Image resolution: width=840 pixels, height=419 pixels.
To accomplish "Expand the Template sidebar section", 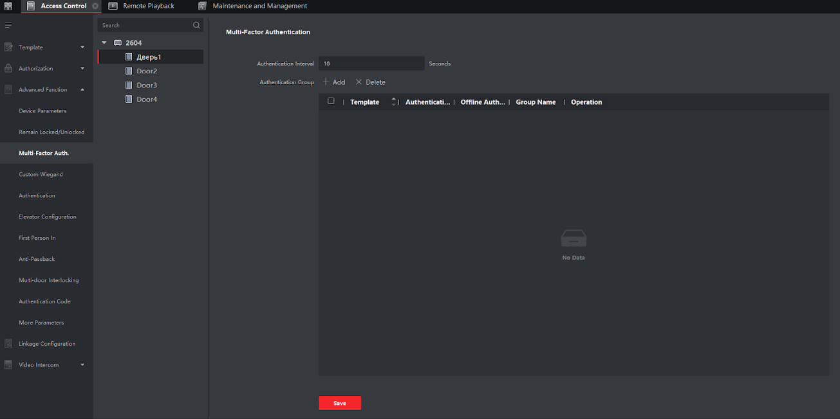I will pyautogui.click(x=82, y=48).
